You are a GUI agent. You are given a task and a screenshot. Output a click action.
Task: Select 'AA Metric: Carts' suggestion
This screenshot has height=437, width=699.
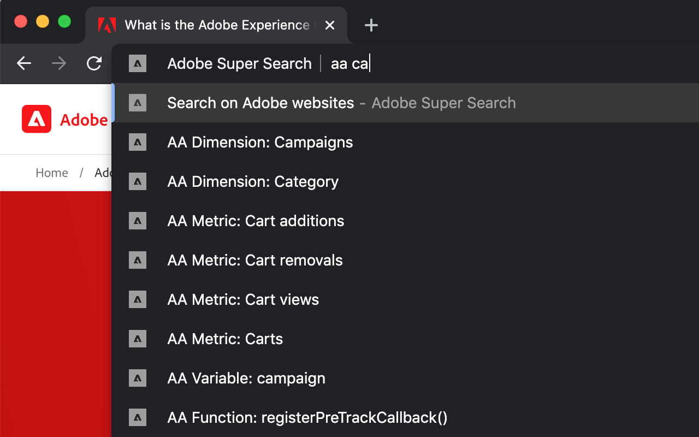click(405, 339)
